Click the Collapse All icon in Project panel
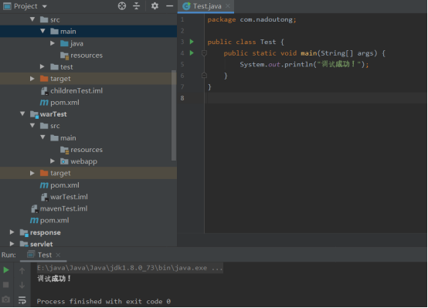 tap(136, 5)
